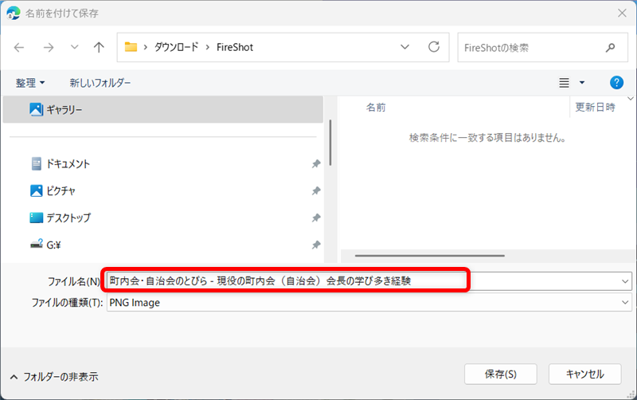Open recent locations dropdown arrow
Screen dimensions: 637x400
pos(74,48)
